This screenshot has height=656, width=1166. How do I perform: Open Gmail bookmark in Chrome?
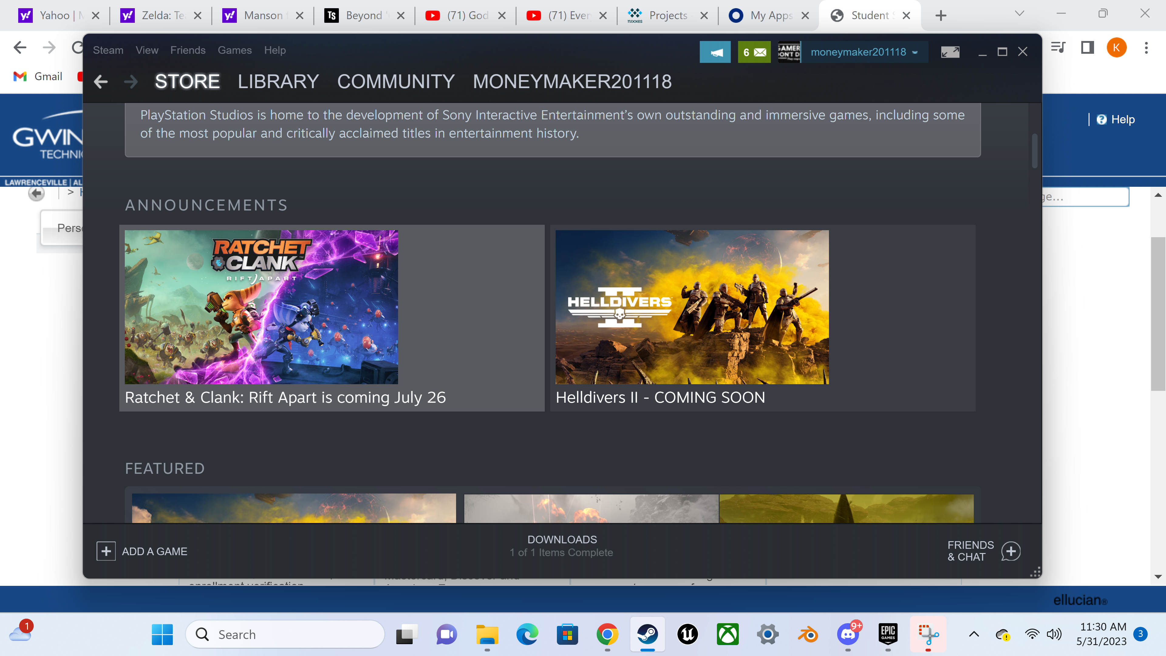(x=38, y=77)
